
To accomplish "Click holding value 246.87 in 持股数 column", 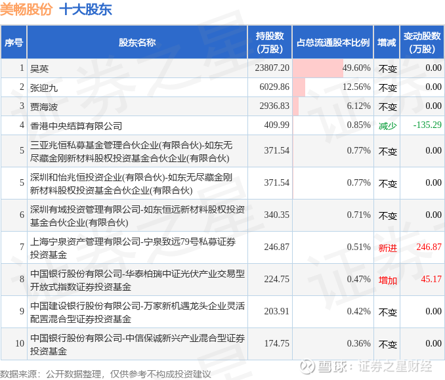I will coord(276,247).
